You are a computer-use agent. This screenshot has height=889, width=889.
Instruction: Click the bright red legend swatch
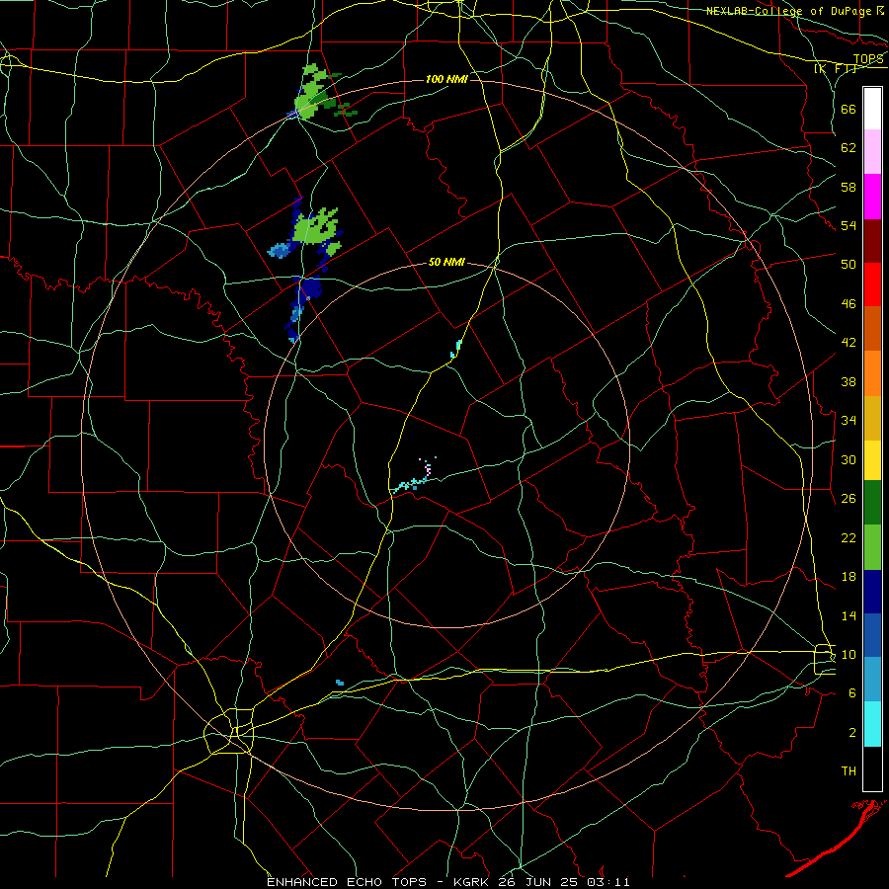click(872, 284)
